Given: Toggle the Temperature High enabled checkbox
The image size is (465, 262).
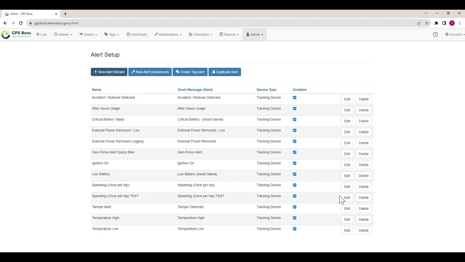Looking at the screenshot, I should pos(295,218).
